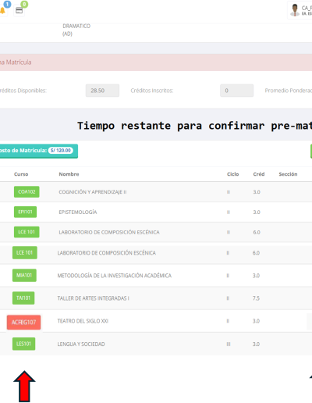Click LENGUA Y SOCIEDAD course name

coord(81,344)
